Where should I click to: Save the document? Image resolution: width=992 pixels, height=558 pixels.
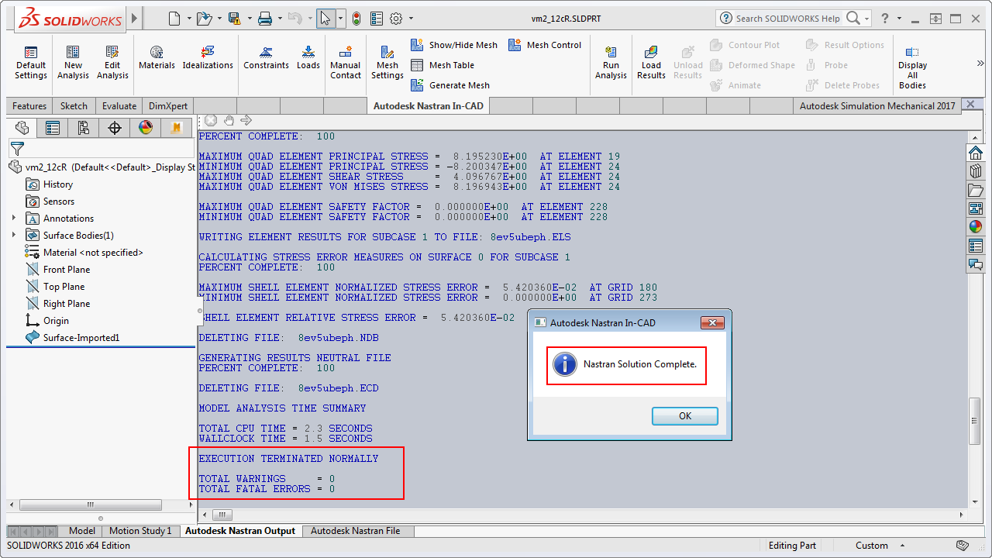(234, 18)
